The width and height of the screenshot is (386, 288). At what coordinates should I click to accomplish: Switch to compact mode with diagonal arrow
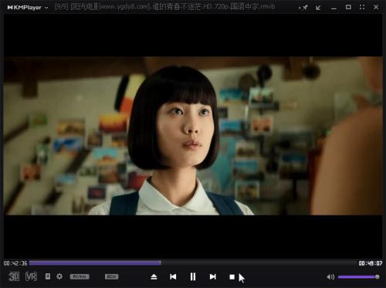[318, 8]
